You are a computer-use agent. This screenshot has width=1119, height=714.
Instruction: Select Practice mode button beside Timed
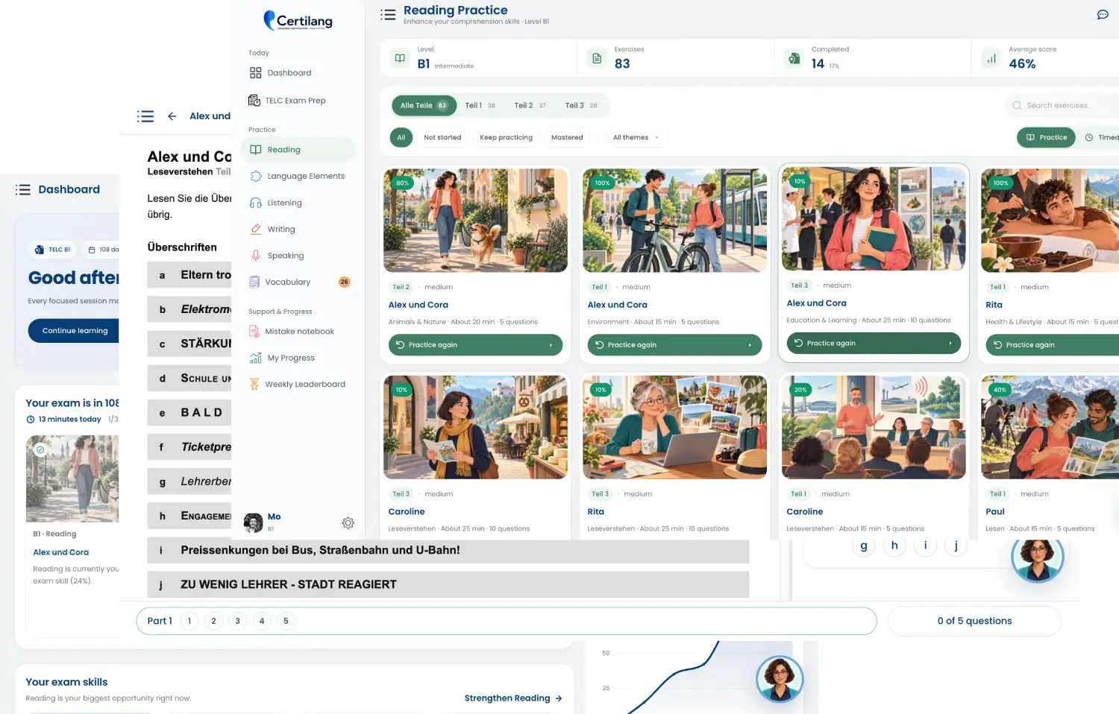pos(1047,138)
